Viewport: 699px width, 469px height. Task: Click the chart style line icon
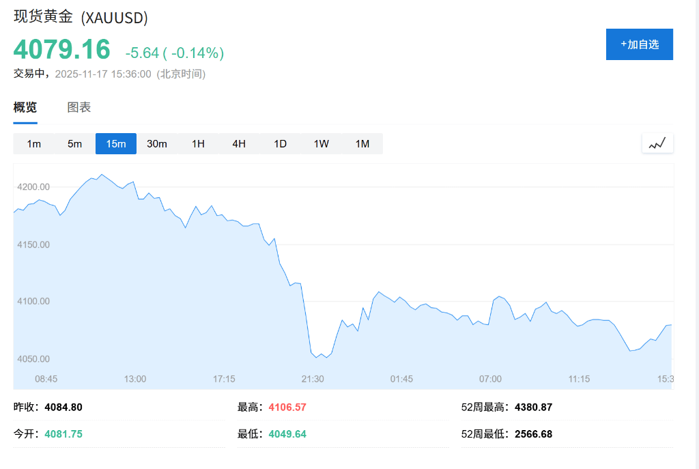[657, 143]
